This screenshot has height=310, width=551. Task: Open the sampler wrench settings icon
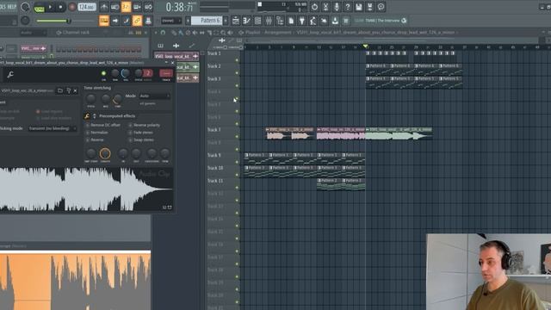[x=10, y=75]
